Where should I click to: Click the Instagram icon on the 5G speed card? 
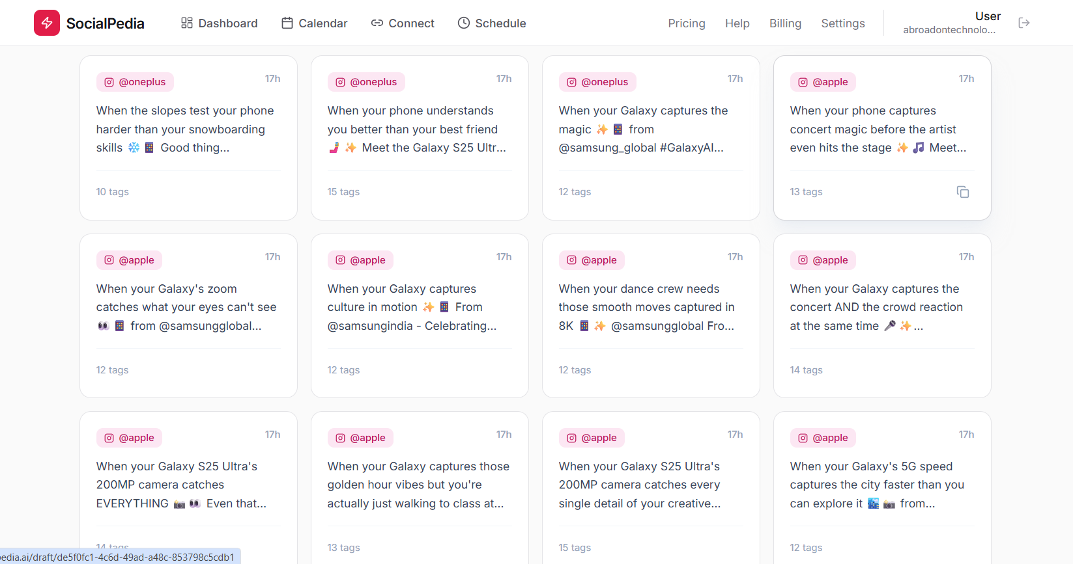tap(803, 438)
